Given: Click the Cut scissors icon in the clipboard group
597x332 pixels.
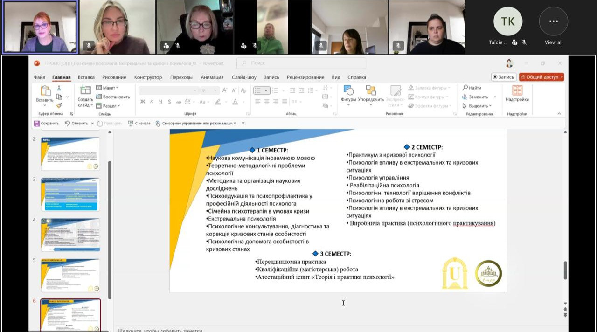Looking at the screenshot, I should click(x=59, y=88).
